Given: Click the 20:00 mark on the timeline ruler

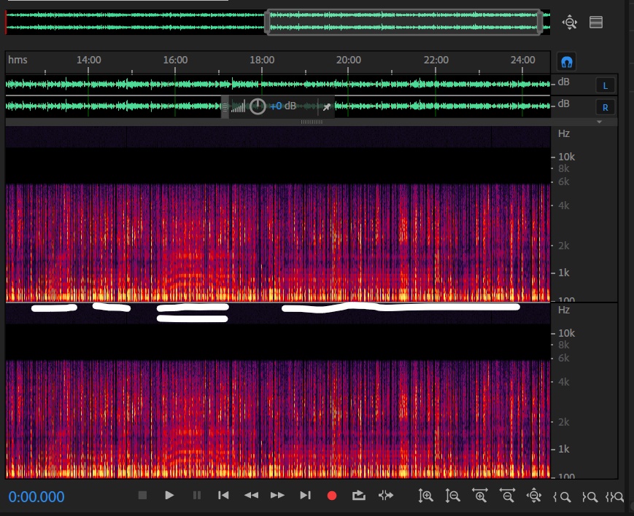Looking at the screenshot, I should (349, 60).
